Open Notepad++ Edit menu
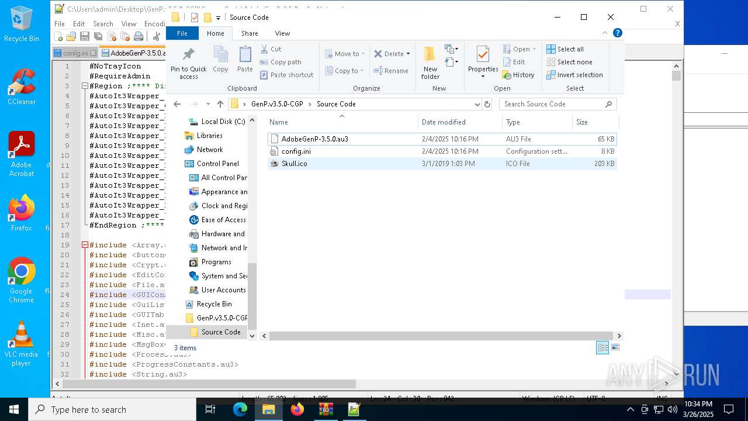This screenshot has height=421, width=748. click(x=79, y=24)
